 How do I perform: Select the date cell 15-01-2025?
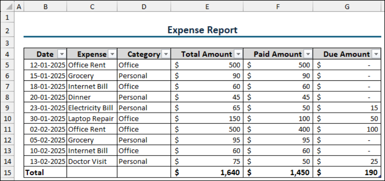click(x=45, y=75)
